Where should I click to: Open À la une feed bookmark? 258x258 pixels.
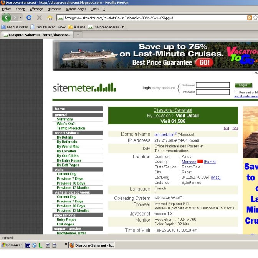[x=77, y=27]
